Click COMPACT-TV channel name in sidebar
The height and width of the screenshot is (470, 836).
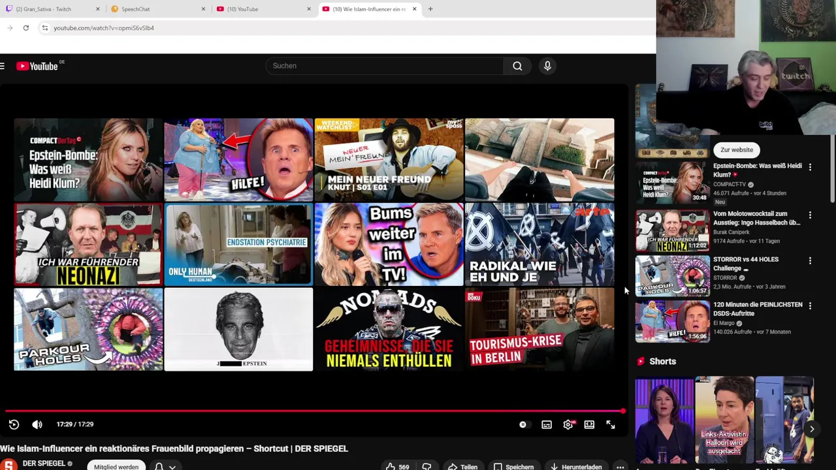click(x=730, y=185)
